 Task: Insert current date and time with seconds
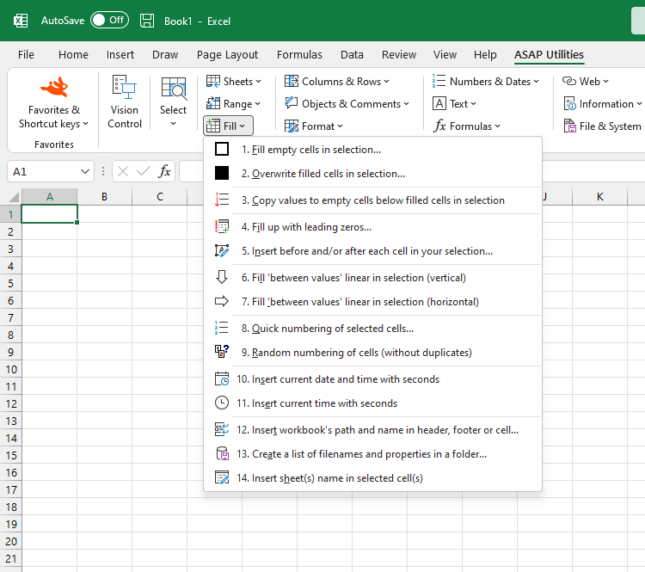point(372,379)
